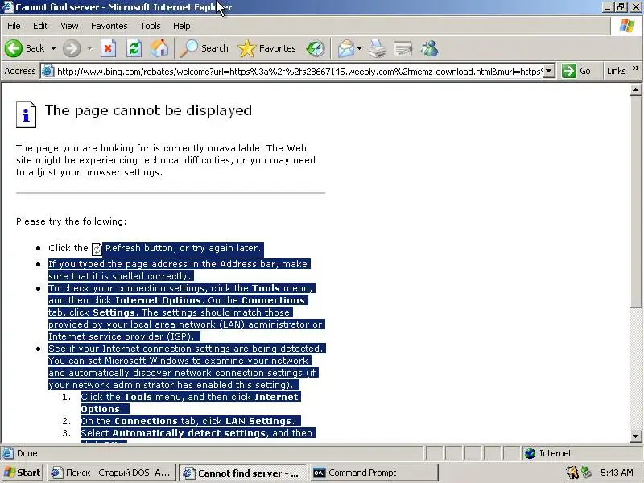Click the Internet zone globe icon

point(530,453)
